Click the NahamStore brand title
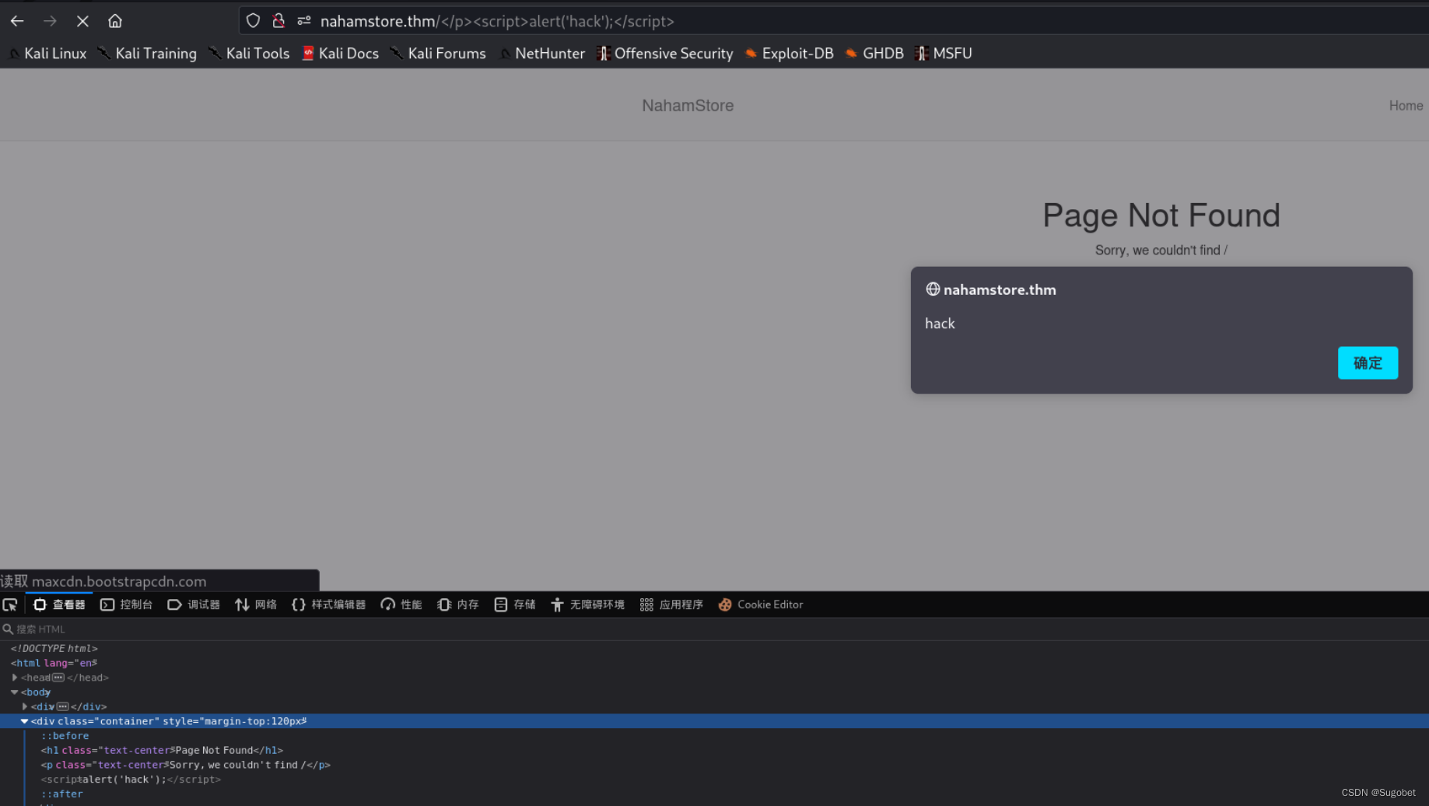This screenshot has width=1429, height=806. tap(688, 105)
